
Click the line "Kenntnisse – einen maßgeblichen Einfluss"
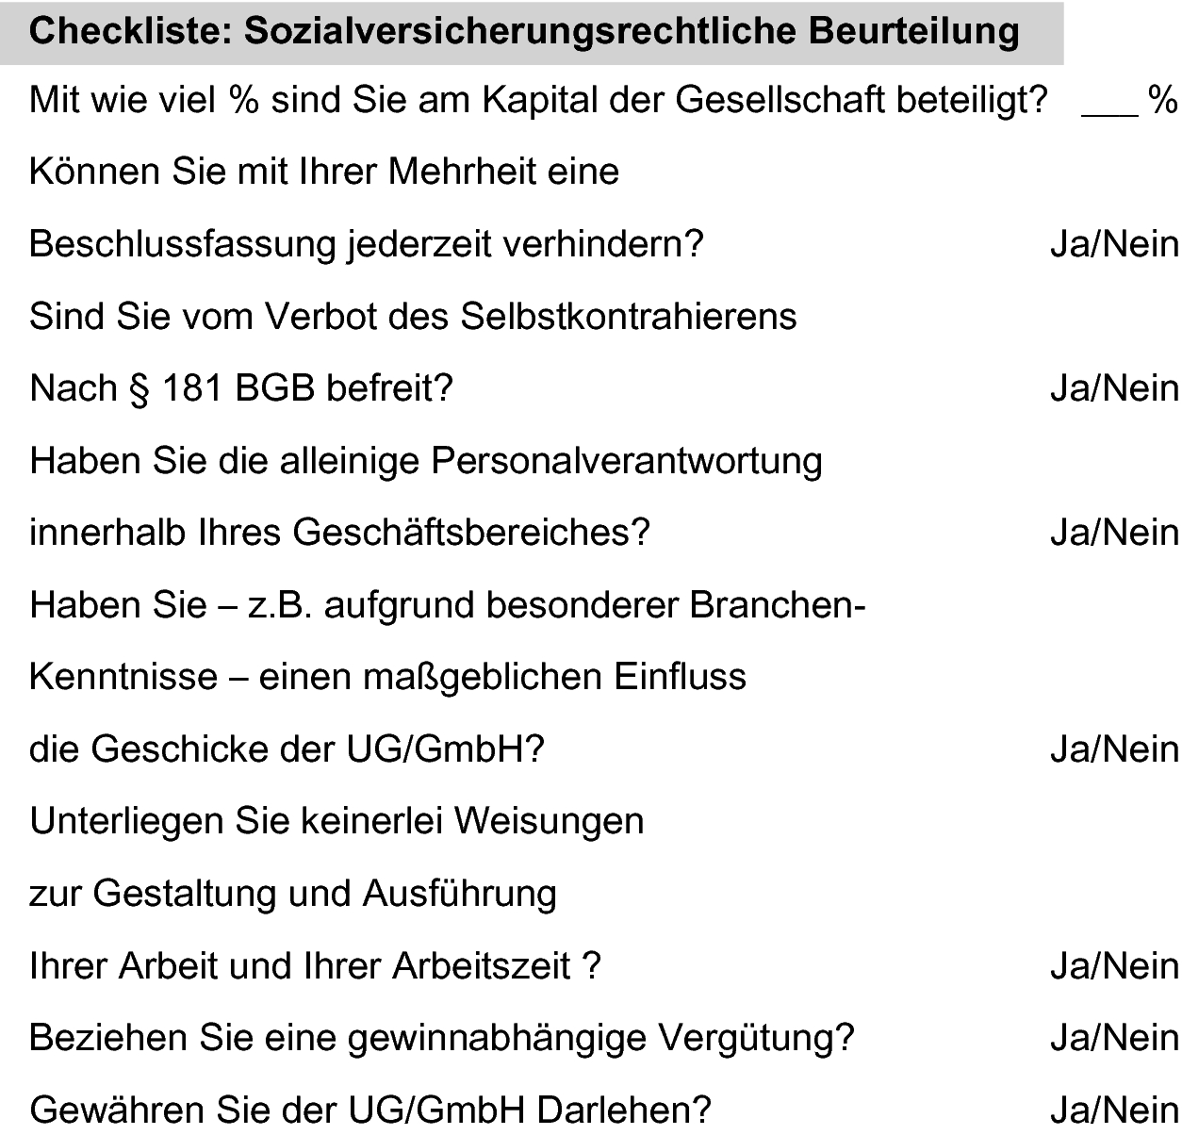click(x=388, y=677)
